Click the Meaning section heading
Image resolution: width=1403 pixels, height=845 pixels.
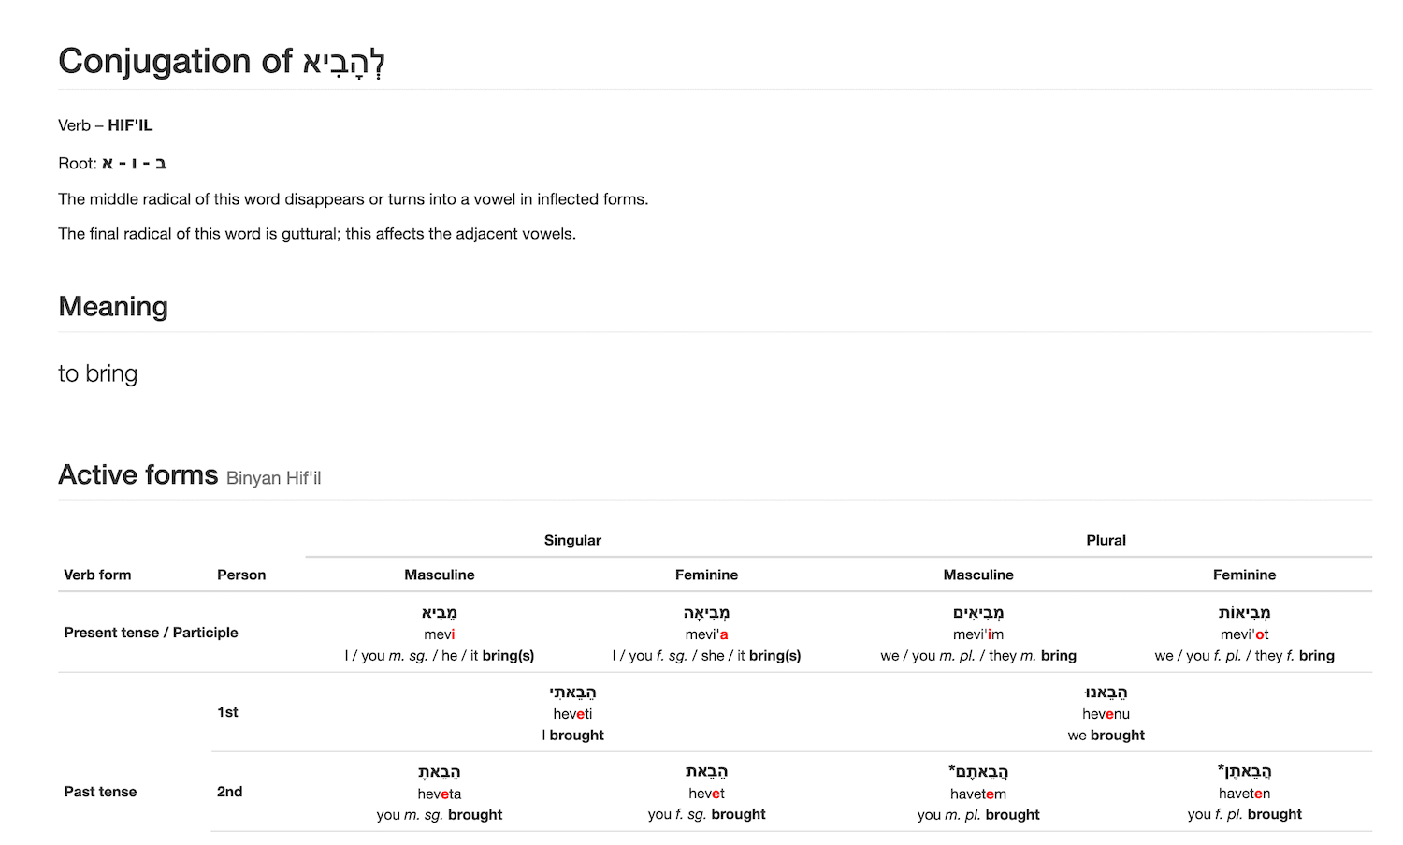point(113,306)
